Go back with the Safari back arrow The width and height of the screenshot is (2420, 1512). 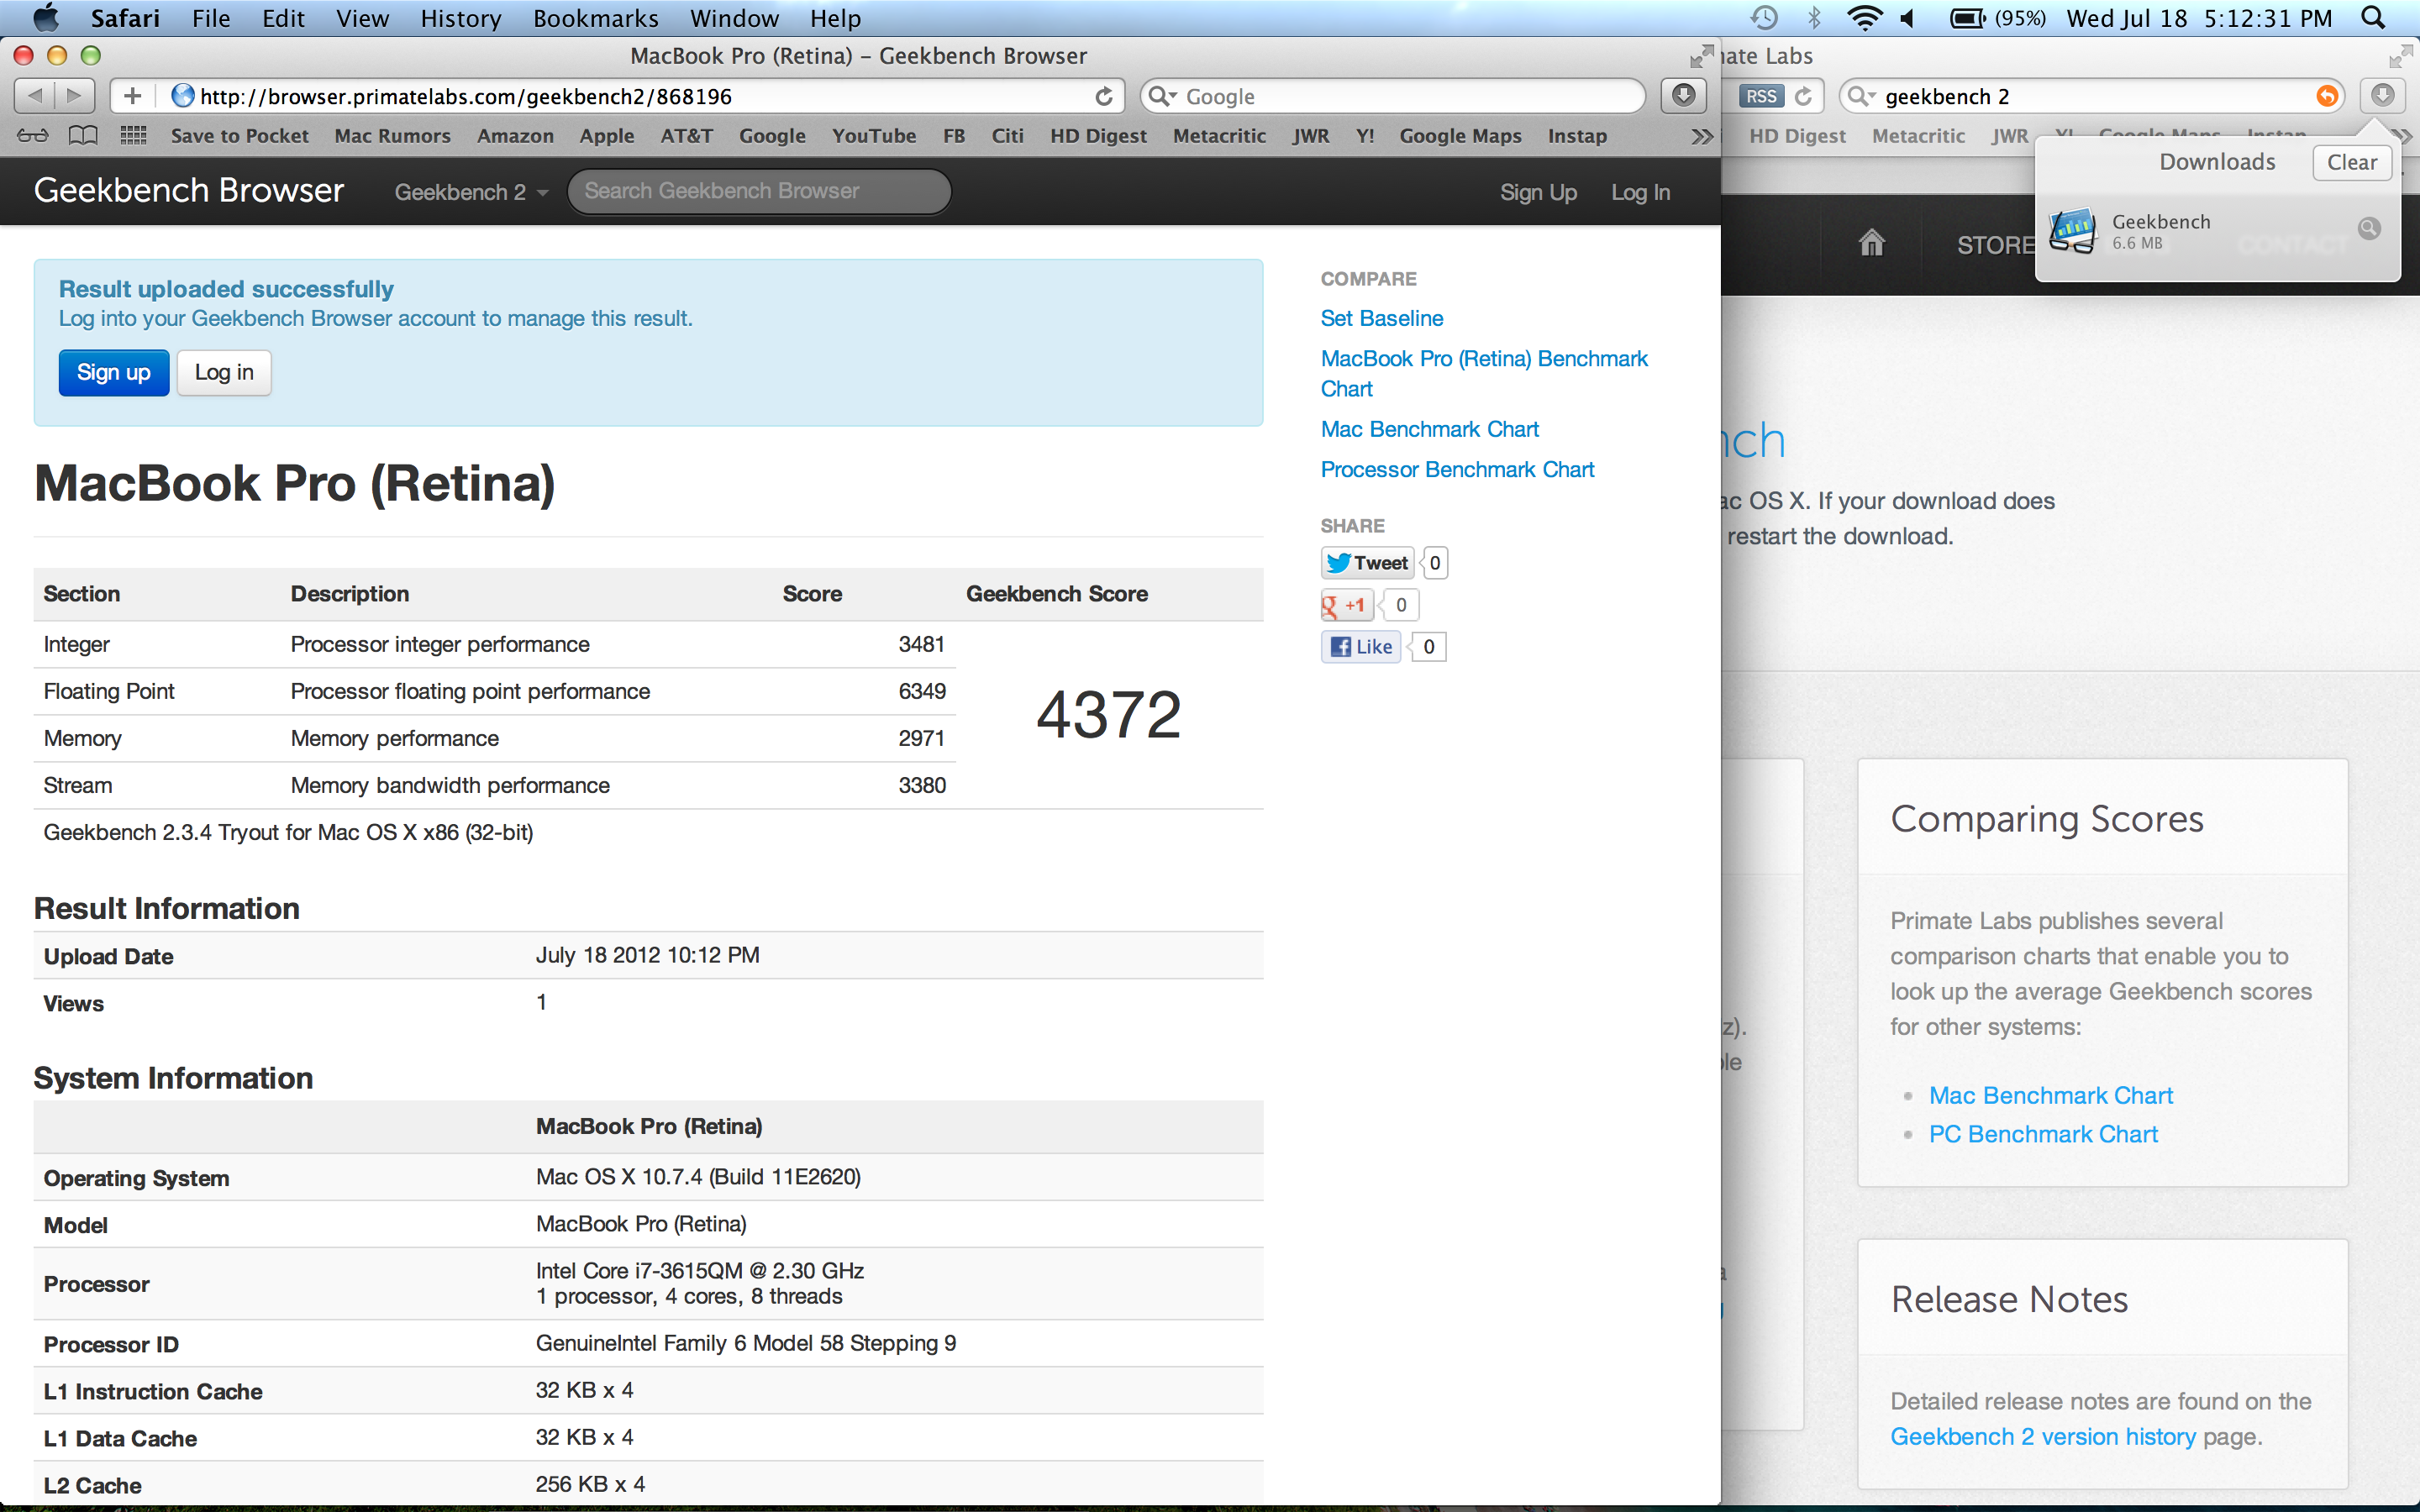point(35,96)
